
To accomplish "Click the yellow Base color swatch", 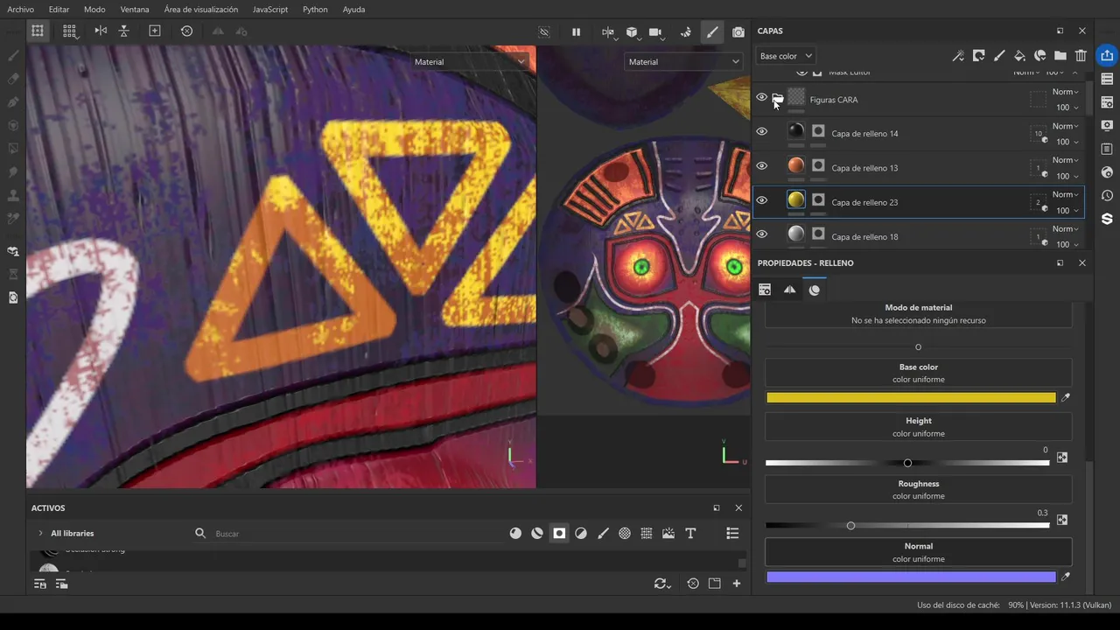I will tap(911, 397).
